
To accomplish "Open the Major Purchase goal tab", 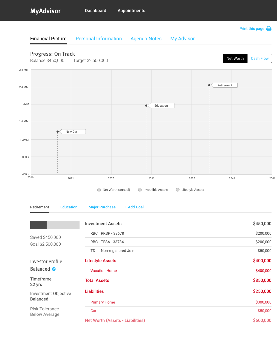I will point(102,207).
